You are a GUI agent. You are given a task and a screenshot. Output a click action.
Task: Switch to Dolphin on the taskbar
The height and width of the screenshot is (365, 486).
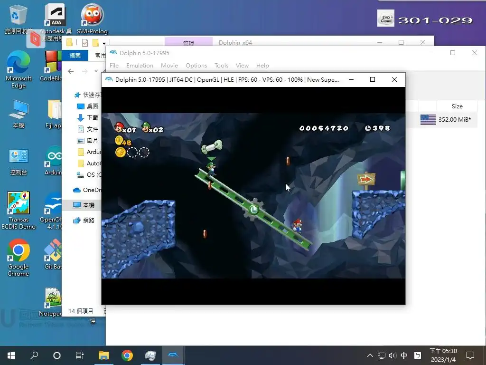pyautogui.click(x=173, y=355)
